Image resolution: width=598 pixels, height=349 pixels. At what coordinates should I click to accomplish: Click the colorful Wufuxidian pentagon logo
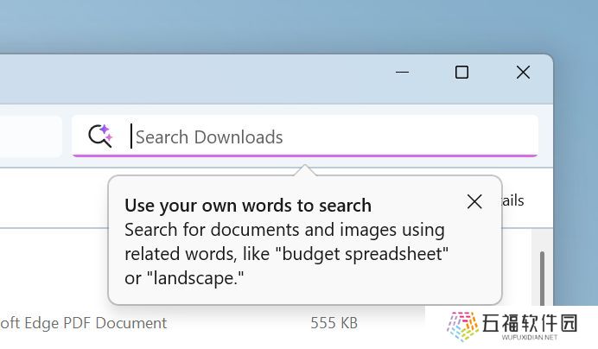pos(462,327)
